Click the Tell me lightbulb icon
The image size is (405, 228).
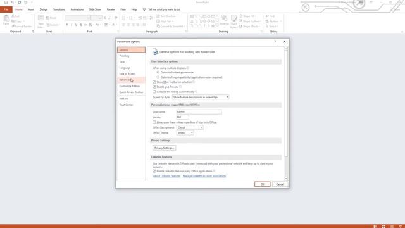144,9
